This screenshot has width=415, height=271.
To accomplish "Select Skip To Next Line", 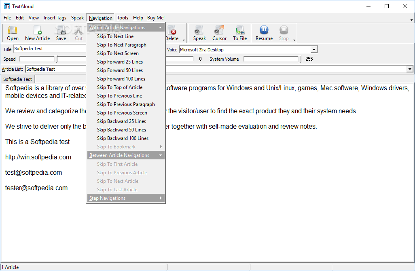I will click(126, 36).
